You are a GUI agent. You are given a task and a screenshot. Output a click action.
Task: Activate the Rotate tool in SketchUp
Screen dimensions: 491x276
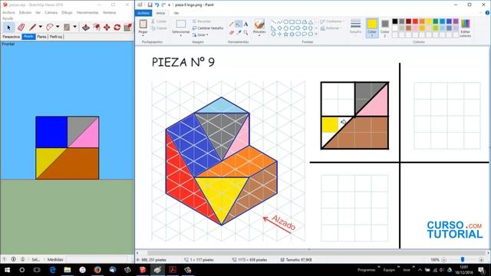(117, 28)
